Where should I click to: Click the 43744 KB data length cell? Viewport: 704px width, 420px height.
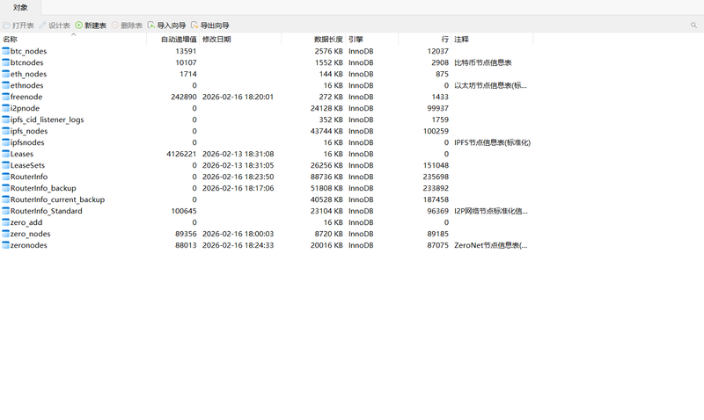[326, 131]
